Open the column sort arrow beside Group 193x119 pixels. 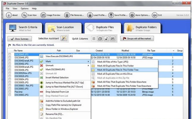173,51
